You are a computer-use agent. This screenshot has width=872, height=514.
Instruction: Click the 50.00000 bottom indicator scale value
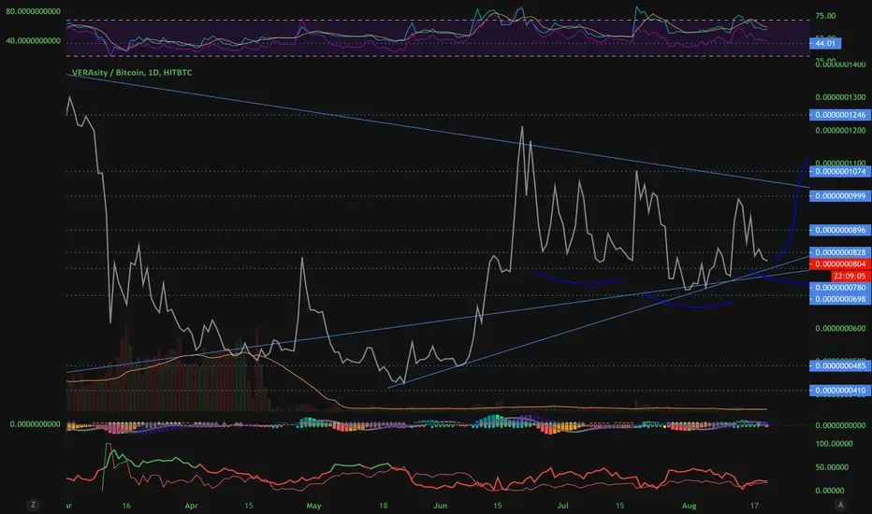pyautogui.click(x=834, y=467)
